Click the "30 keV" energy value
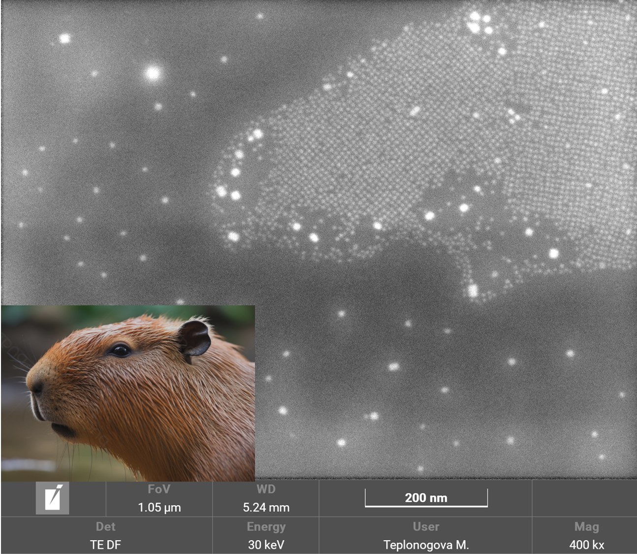Image resolution: width=637 pixels, height=554 pixels. click(266, 545)
